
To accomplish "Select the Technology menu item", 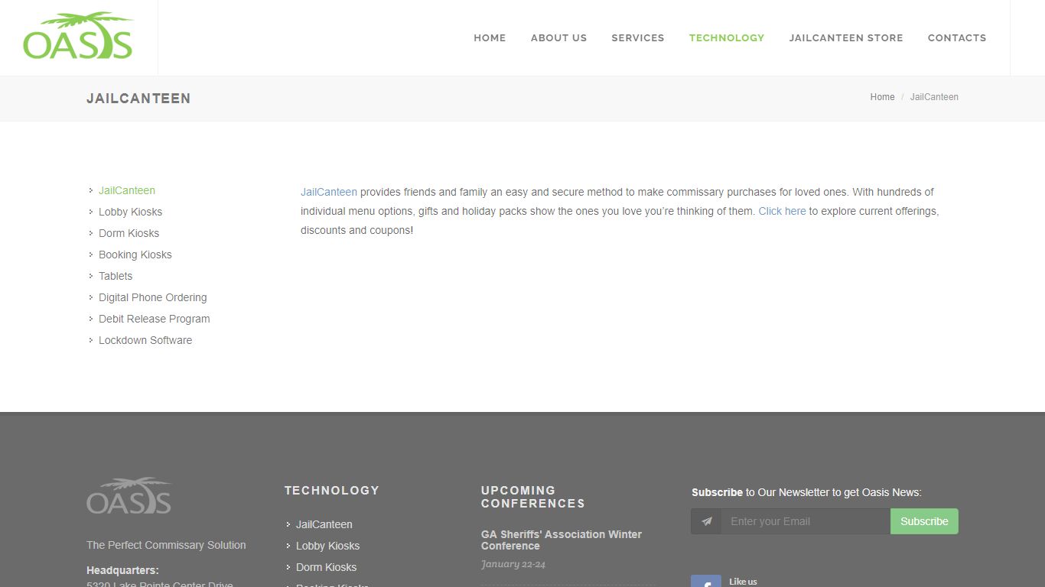I will (727, 37).
